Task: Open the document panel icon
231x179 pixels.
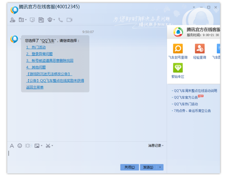Action: [41, 20]
